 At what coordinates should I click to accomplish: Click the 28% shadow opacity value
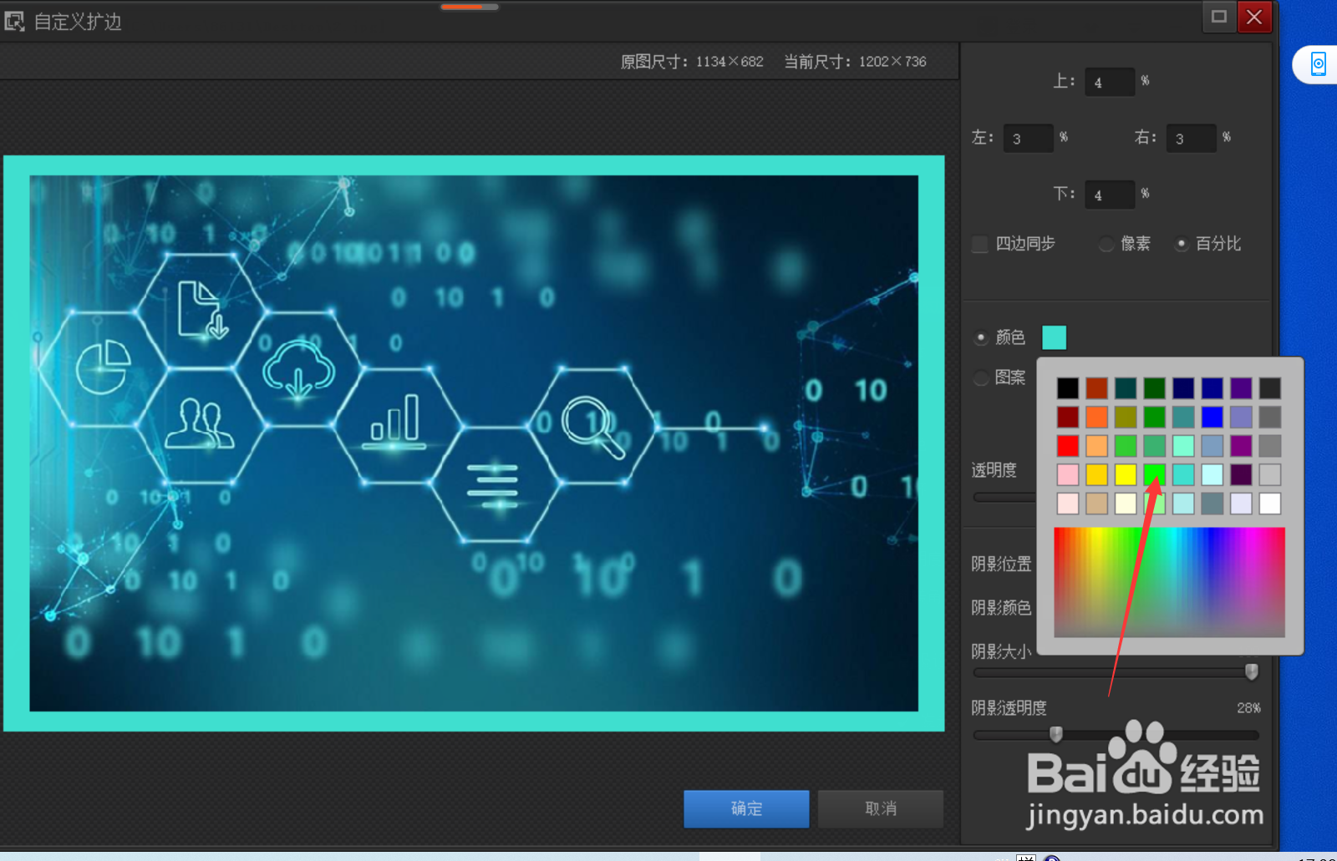[x=1248, y=708]
